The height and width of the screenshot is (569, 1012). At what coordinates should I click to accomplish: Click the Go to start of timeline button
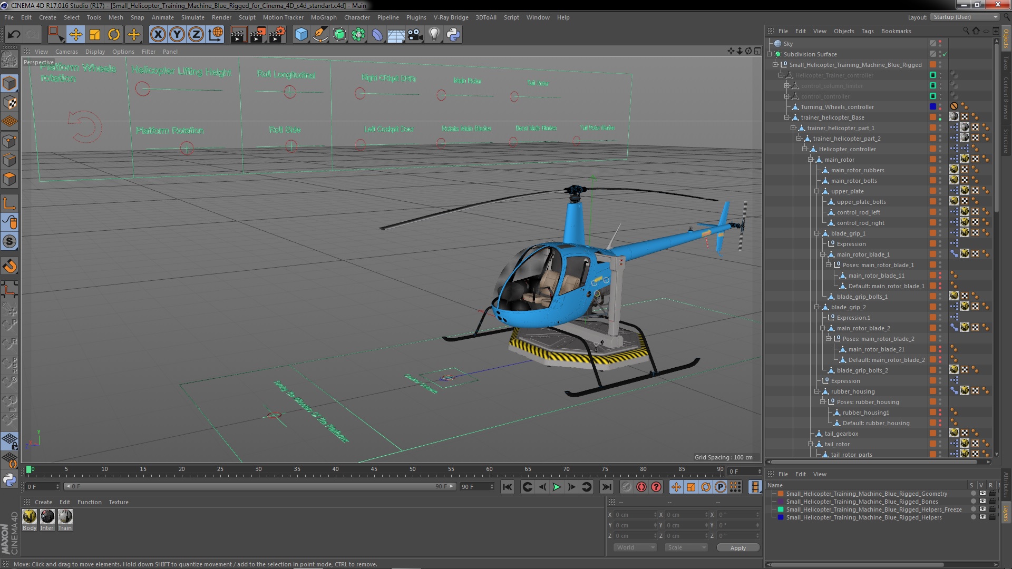pos(507,487)
